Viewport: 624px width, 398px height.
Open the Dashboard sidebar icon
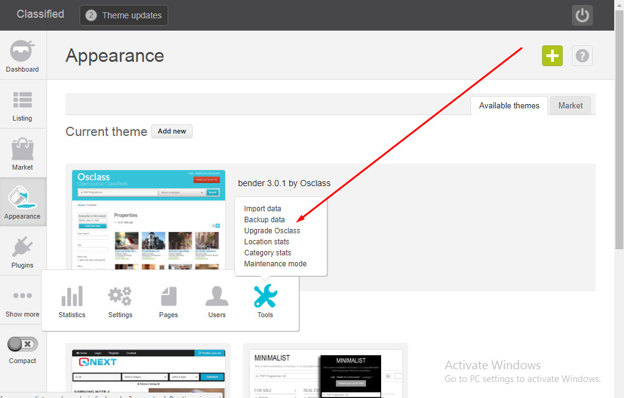tap(22, 51)
